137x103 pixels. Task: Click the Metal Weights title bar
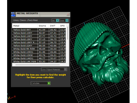[41, 14]
